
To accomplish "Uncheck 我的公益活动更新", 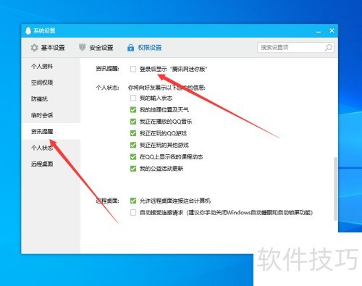I will [133, 169].
